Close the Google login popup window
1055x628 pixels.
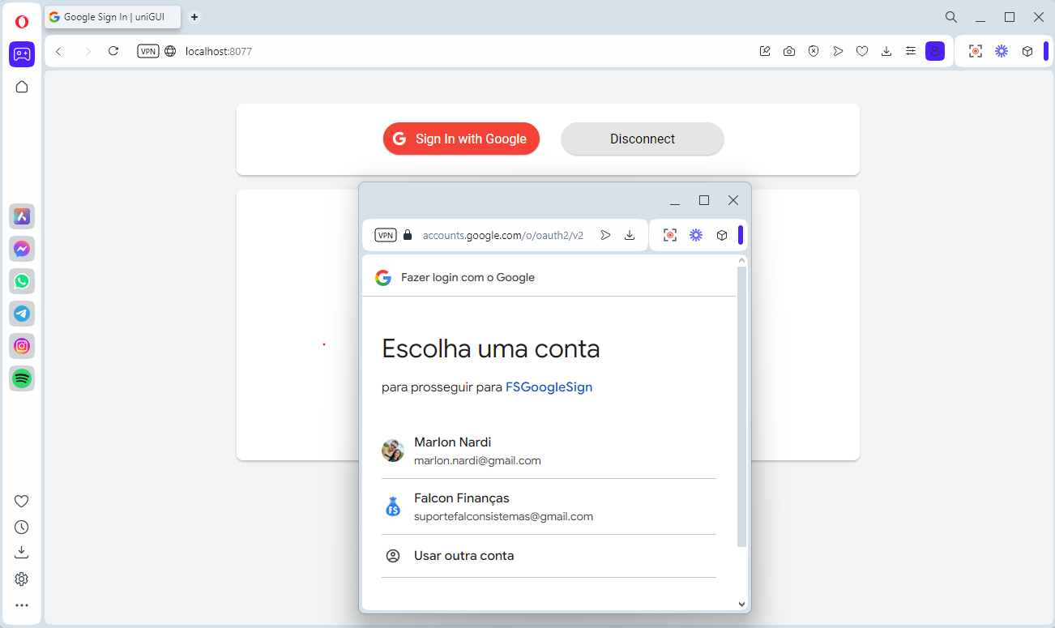[733, 200]
